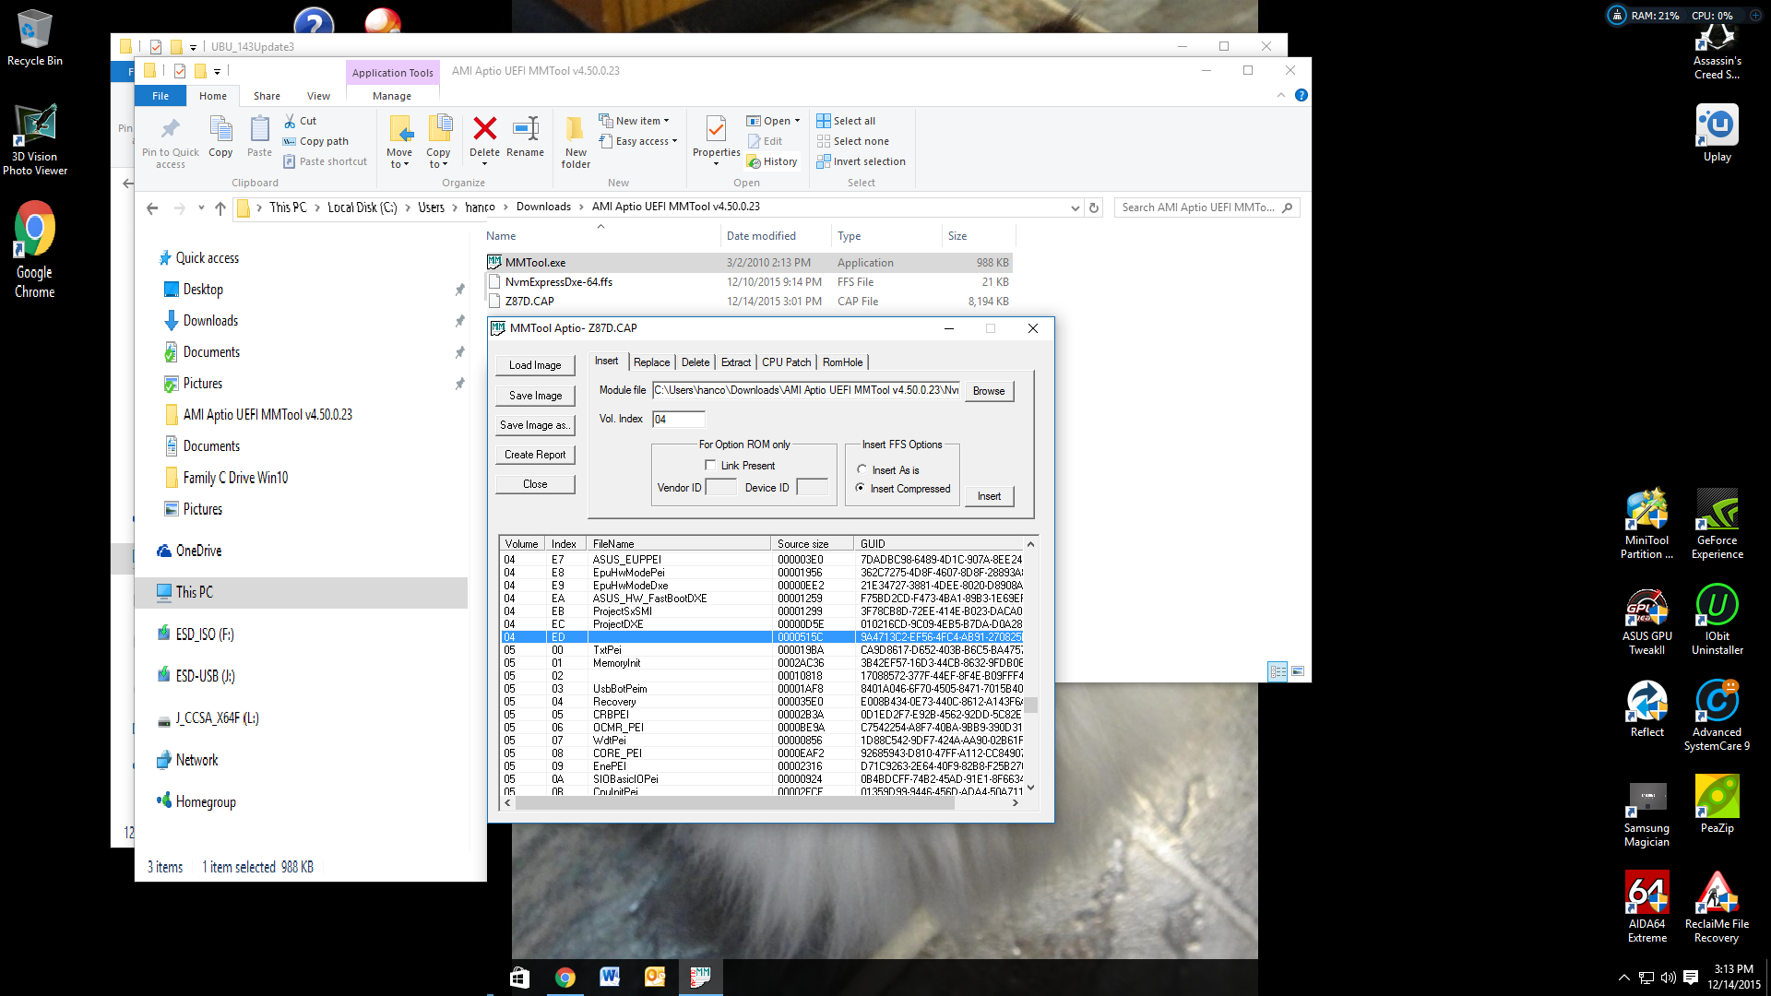
Task: Click the Explorer help question mark icon
Action: click(x=1301, y=95)
